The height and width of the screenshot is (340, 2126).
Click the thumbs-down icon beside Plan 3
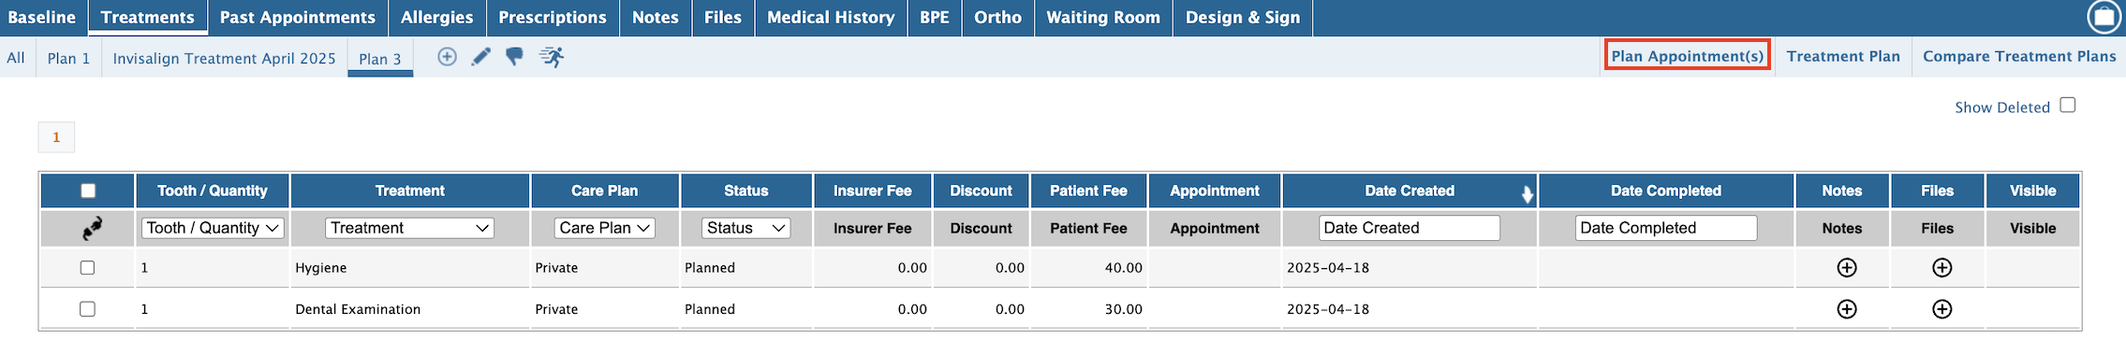point(514,57)
